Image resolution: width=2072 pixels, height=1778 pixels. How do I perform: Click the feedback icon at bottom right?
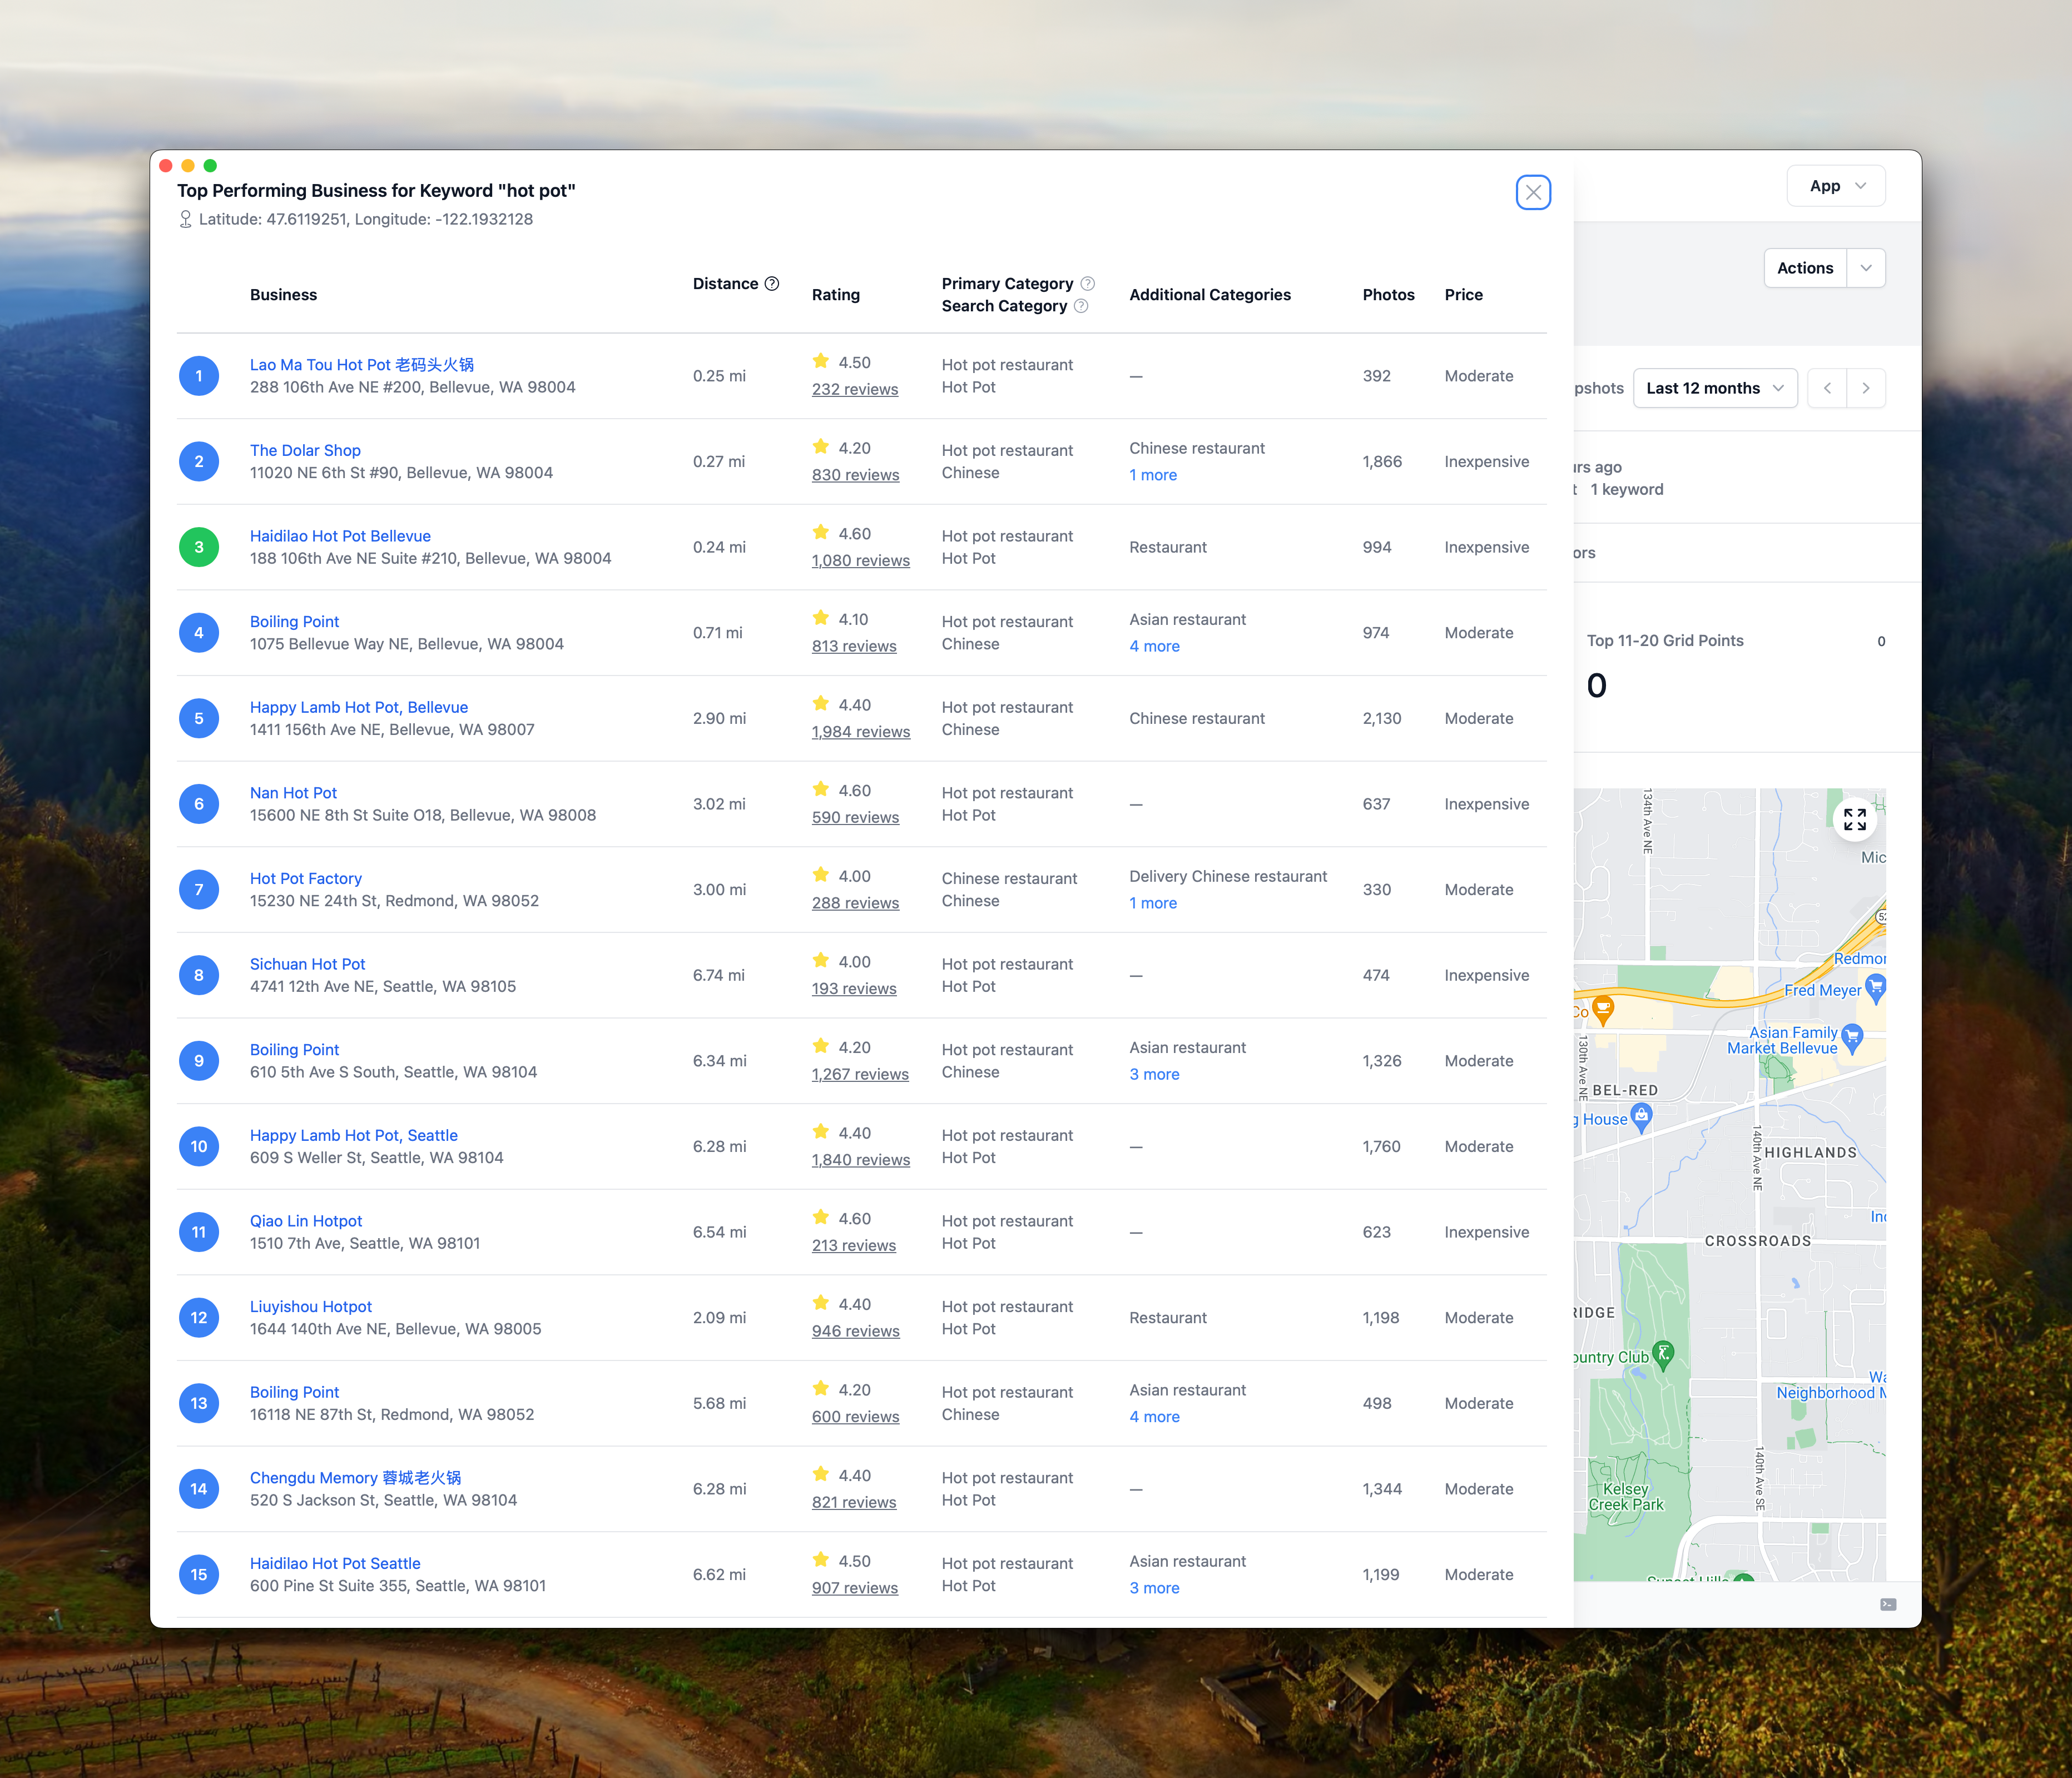coord(1888,1604)
